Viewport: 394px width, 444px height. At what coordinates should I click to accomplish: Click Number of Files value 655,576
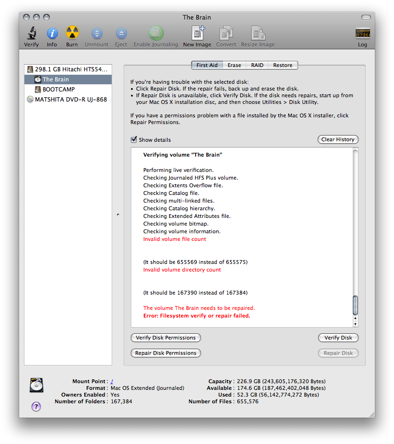(x=248, y=401)
